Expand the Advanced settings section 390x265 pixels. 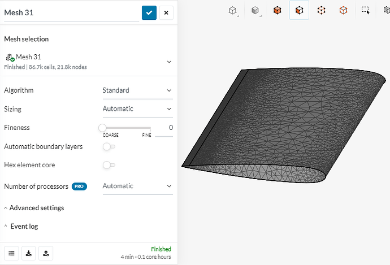(36, 208)
